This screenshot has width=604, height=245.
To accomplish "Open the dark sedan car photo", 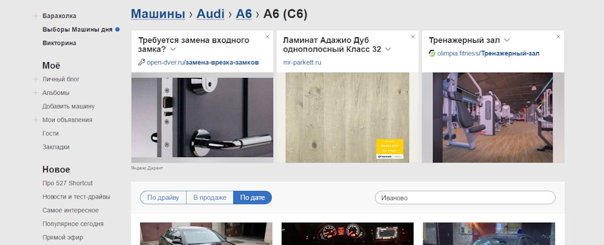I will tap(206, 234).
